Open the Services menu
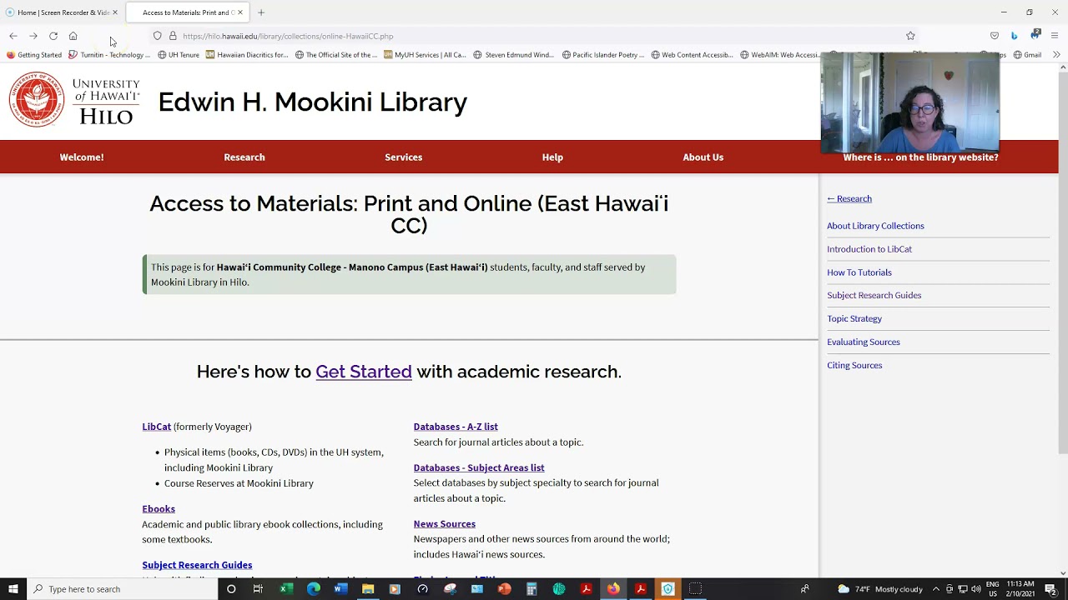This screenshot has height=600, width=1068. tap(404, 157)
